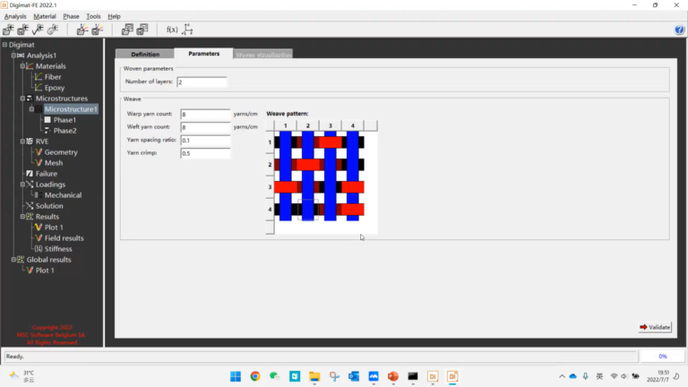Select the Epoxy material node

click(55, 88)
